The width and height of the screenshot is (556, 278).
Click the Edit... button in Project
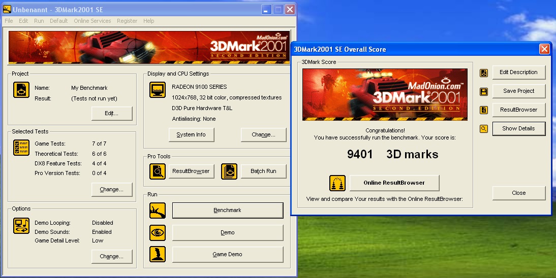pos(112,113)
